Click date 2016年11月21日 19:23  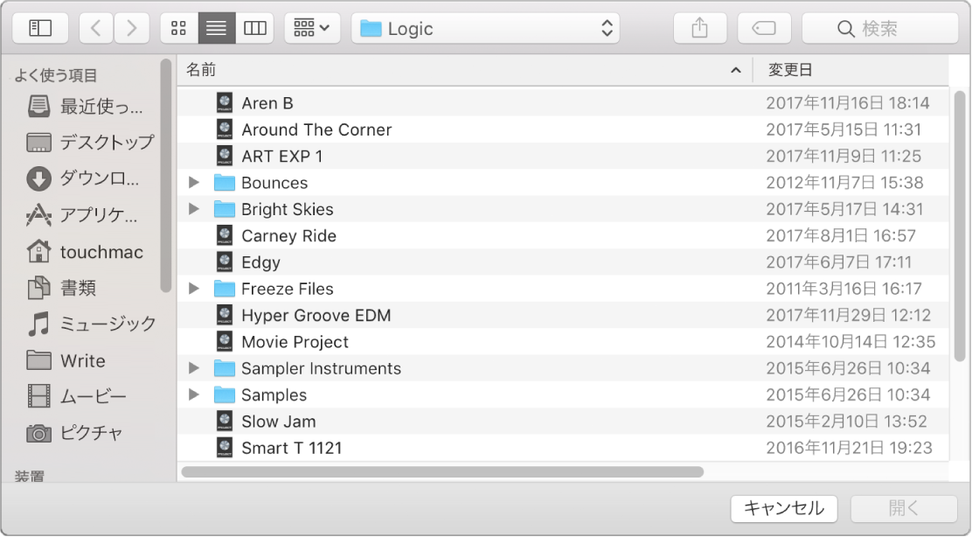click(x=850, y=448)
